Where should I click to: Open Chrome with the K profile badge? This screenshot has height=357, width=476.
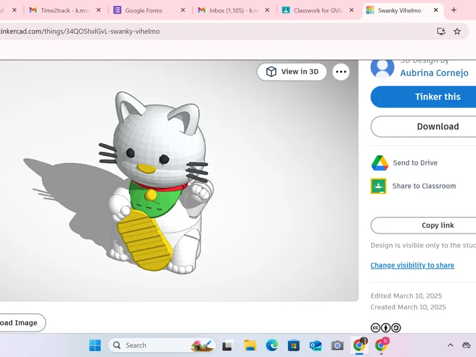click(x=381, y=345)
